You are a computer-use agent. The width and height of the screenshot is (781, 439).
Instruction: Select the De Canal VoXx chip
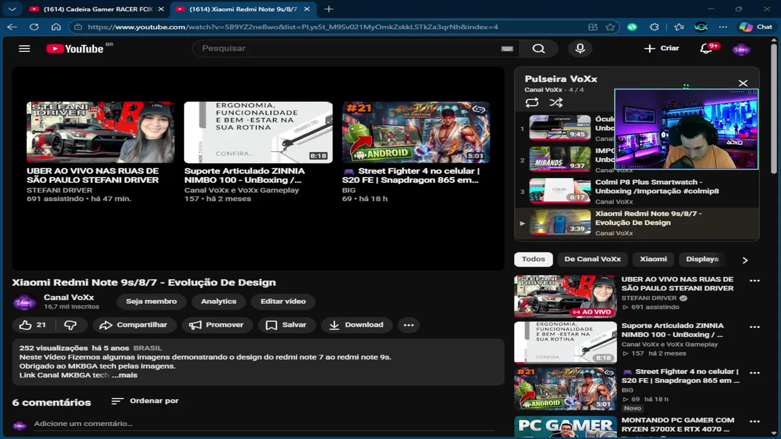pos(592,259)
